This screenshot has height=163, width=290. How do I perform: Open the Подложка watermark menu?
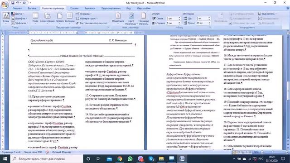point(118,18)
